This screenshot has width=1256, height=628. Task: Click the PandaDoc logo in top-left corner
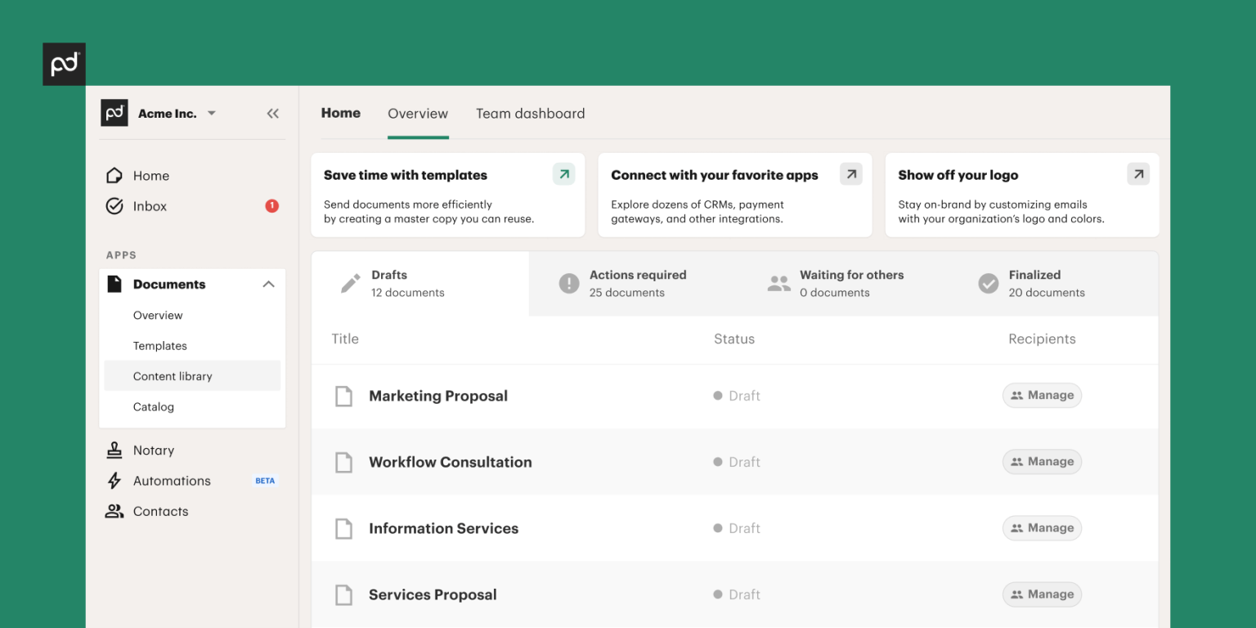[x=64, y=64]
